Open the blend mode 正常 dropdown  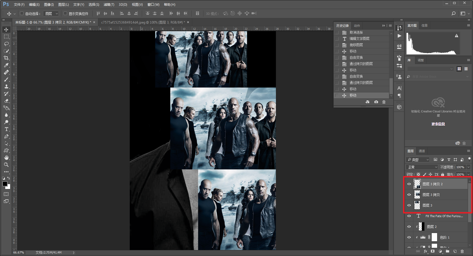pos(422,167)
